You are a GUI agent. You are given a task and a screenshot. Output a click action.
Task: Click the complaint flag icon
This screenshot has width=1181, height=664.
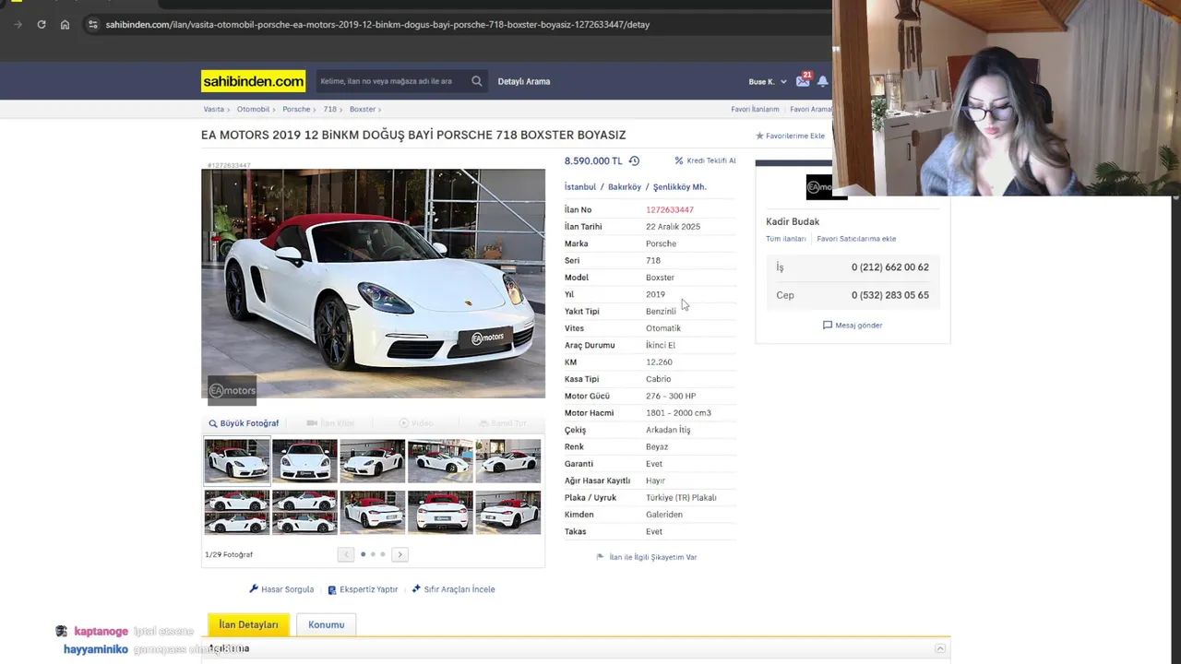coord(600,557)
